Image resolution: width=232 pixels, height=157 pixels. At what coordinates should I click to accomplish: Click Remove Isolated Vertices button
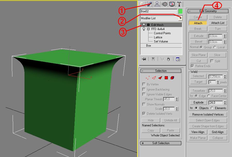[208, 115]
